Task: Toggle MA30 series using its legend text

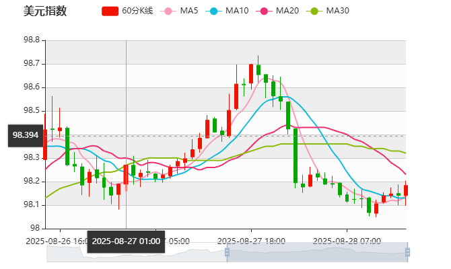Action: (337, 11)
